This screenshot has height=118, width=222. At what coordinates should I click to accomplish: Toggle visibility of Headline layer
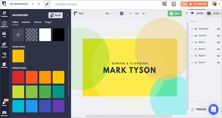218,36
